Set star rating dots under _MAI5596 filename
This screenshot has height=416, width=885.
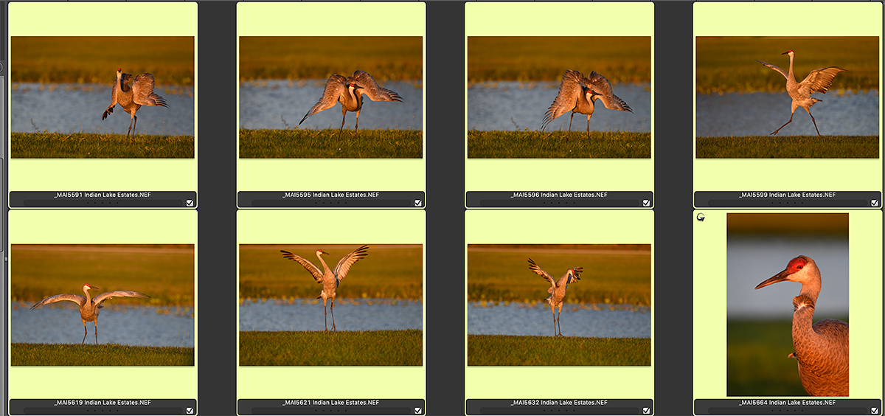[x=559, y=203]
